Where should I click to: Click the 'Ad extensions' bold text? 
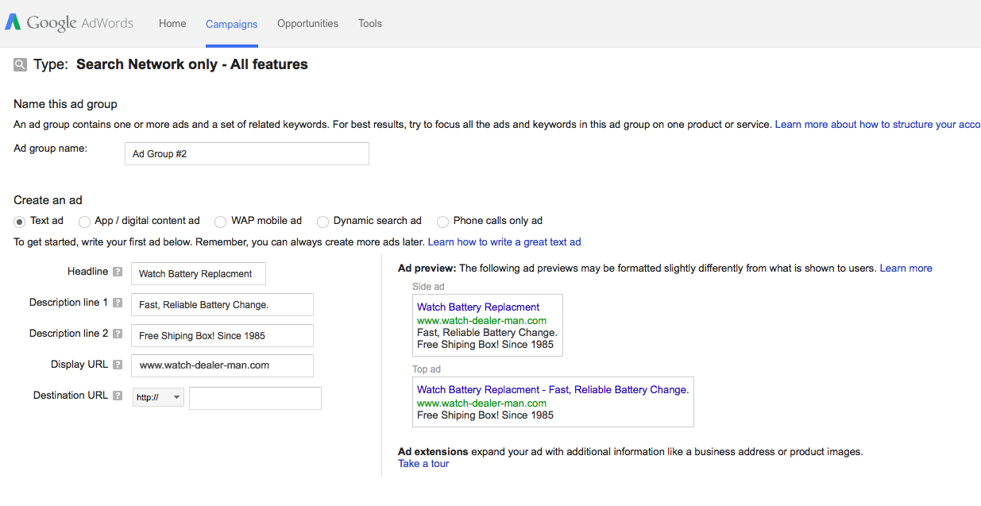pyautogui.click(x=433, y=452)
